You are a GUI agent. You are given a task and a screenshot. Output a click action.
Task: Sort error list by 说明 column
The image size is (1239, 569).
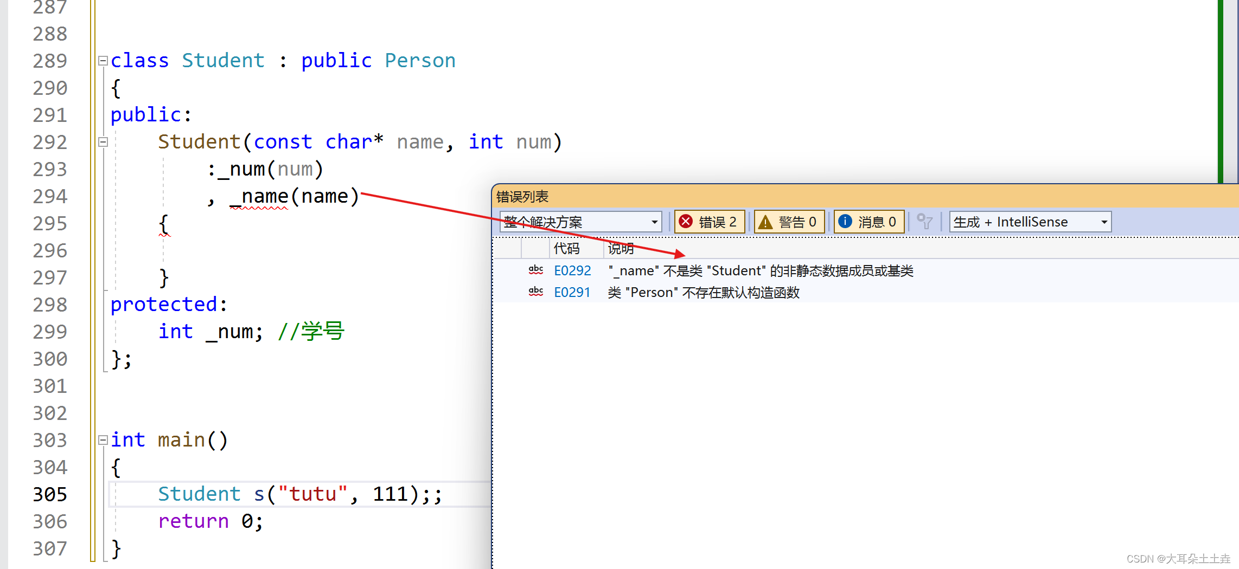coord(621,248)
